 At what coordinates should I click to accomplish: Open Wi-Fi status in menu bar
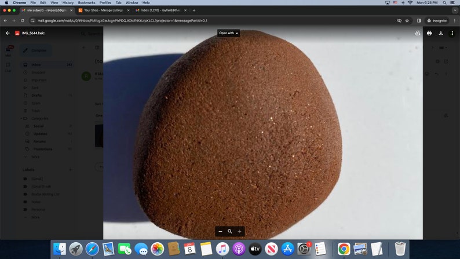pyautogui.click(x=410, y=3)
